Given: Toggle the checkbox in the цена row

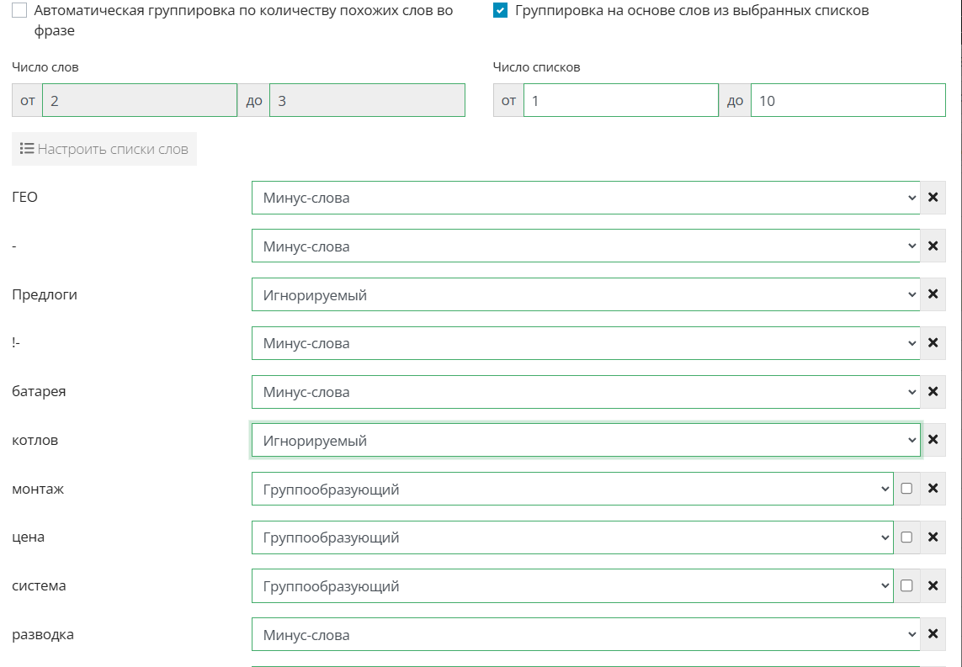Looking at the screenshot, I should coord(906,537).
